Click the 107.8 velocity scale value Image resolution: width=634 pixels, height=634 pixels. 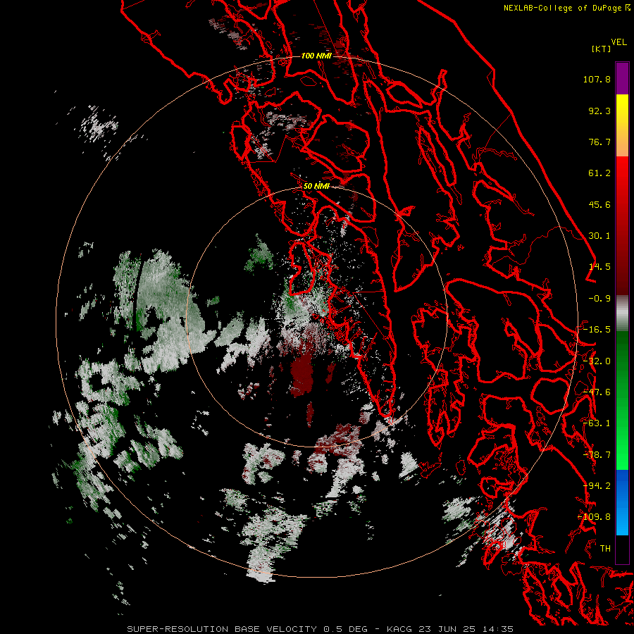[597, 79]
